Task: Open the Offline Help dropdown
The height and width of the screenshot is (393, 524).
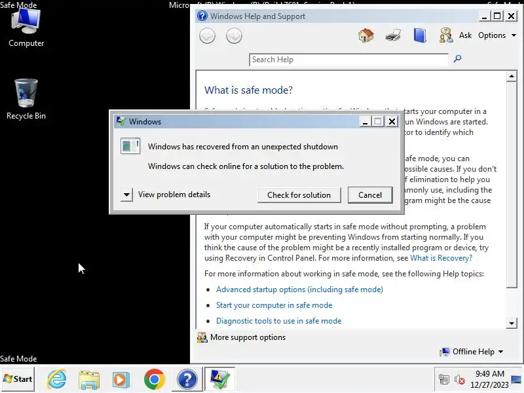Action: tap(472, 352)
